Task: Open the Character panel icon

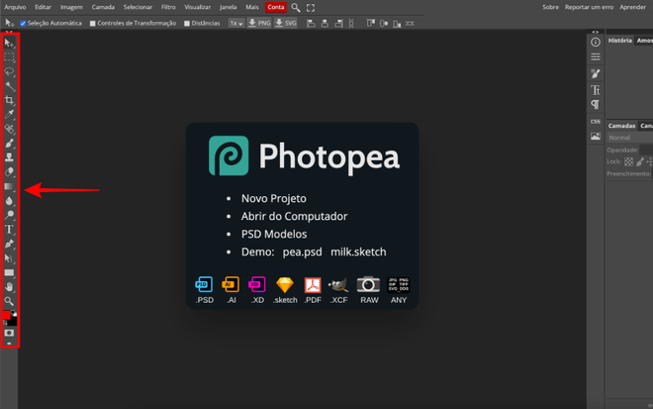Action: [596, 90]
